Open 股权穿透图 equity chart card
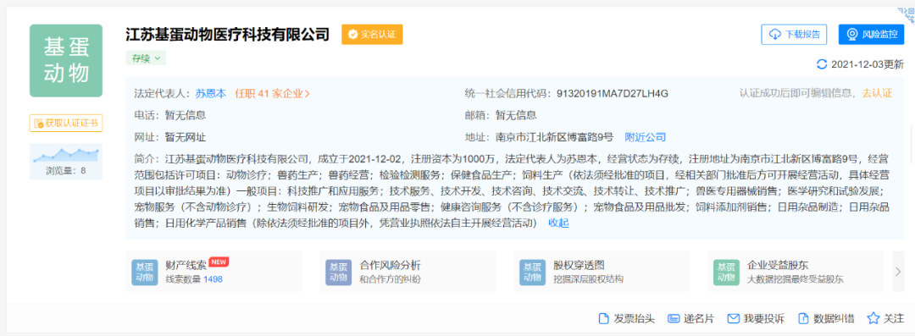This screenshot has height=336, width=915. coord(602,272)
